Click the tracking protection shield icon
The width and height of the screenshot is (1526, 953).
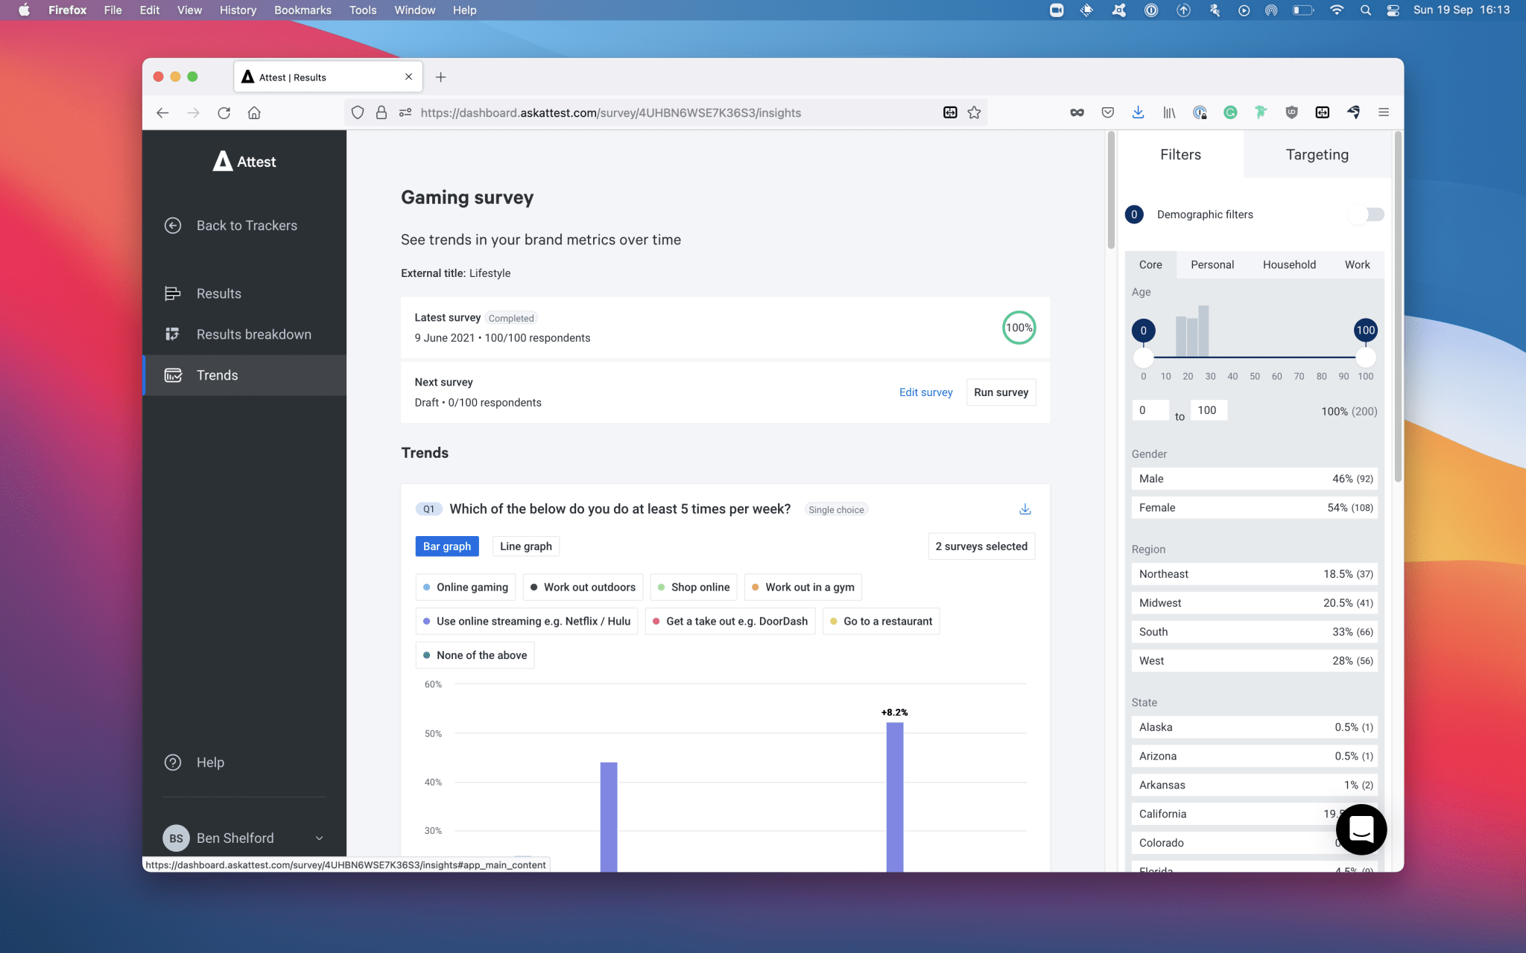coord(358,112)
